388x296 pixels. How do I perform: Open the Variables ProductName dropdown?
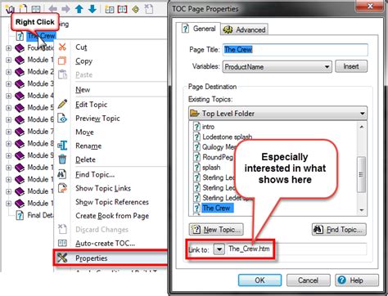[327, 67]
